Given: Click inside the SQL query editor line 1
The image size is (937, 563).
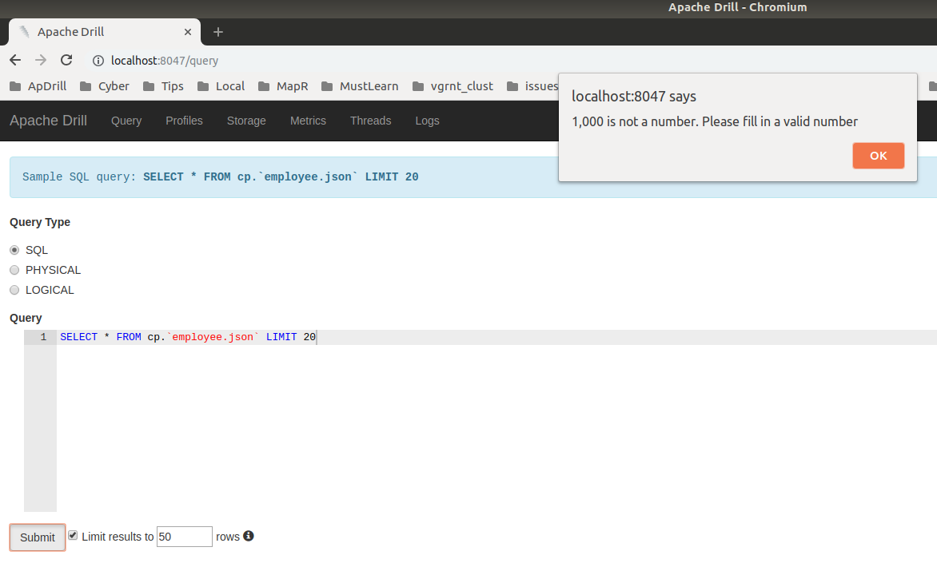Looking at the screenshot, I should point(496,337).
